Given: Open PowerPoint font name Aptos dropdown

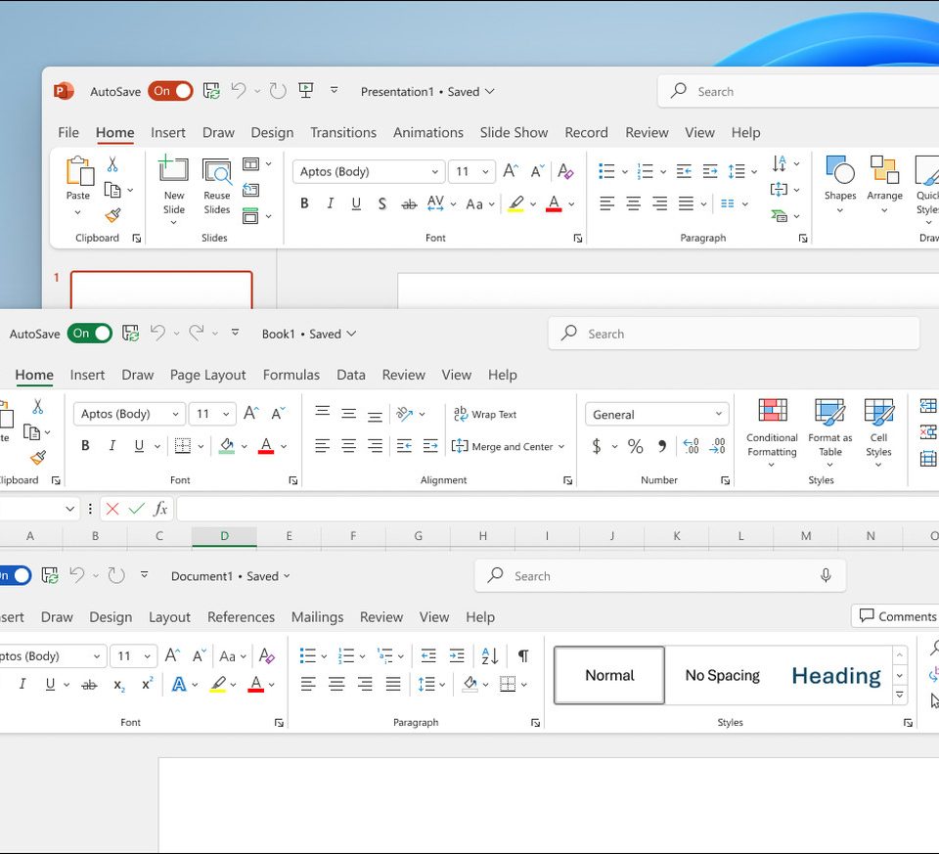Looking at the screenshot, I should click(x=434, y=172).
